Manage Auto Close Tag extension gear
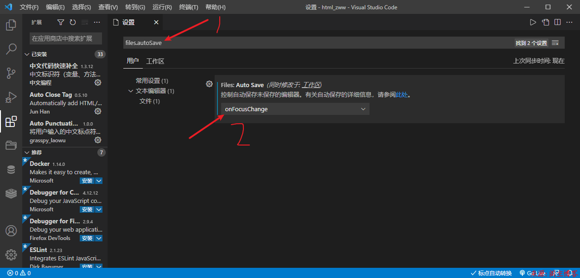The image size is (580, 278). click(98, 111)
